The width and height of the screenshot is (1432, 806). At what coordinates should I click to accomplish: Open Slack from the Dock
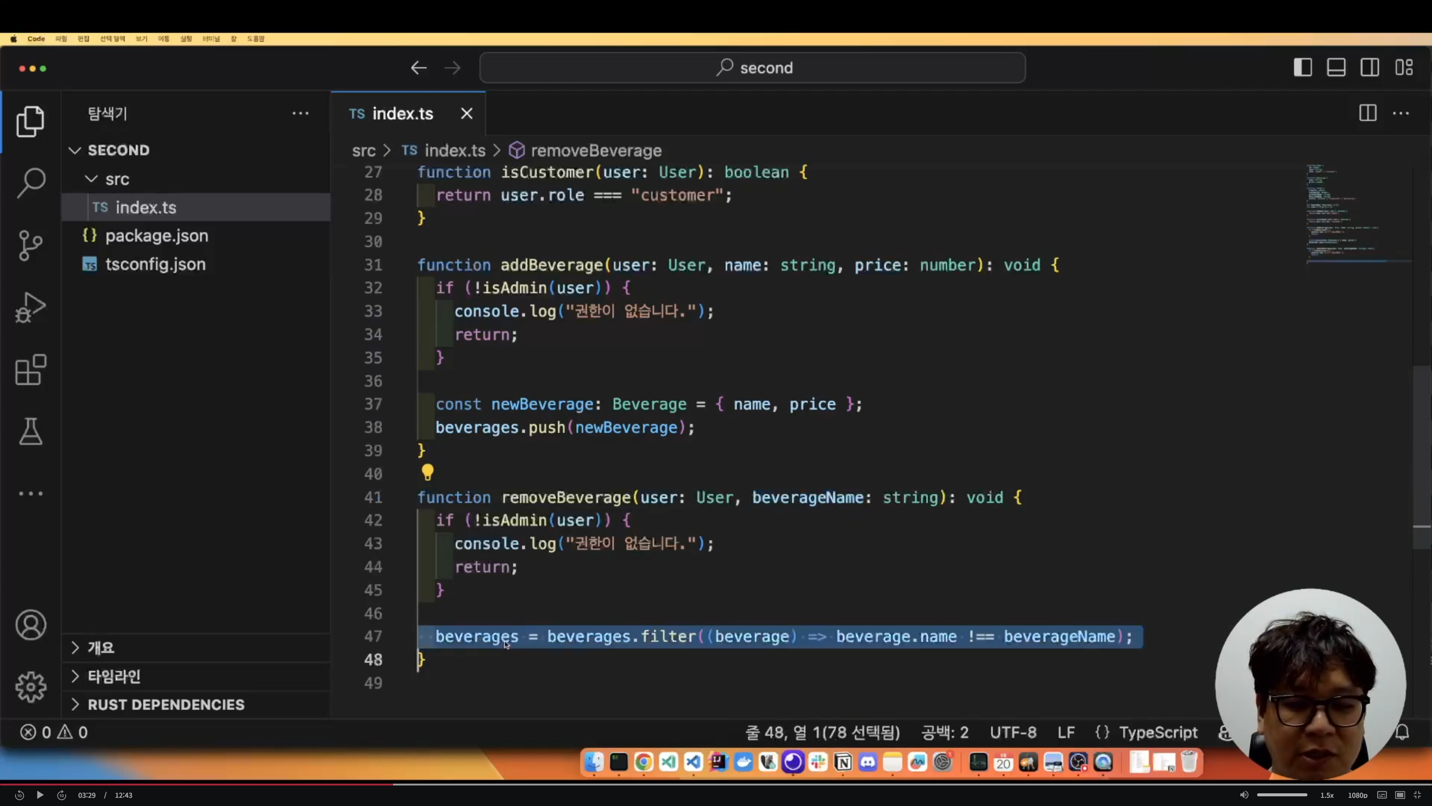818,762
